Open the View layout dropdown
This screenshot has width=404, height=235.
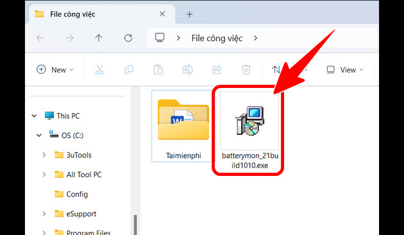(x=345, y=69)
